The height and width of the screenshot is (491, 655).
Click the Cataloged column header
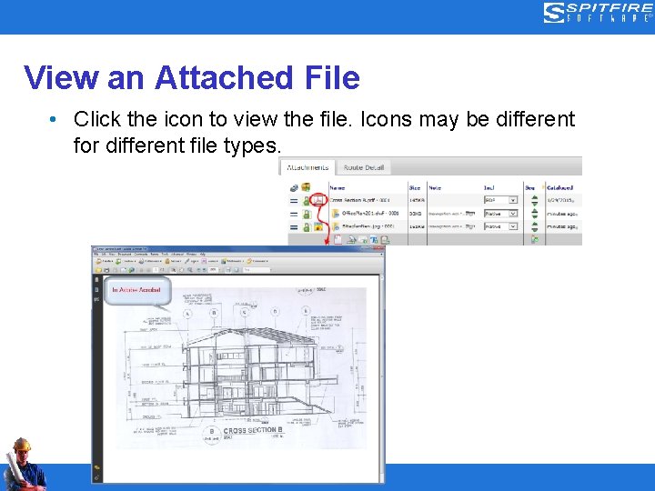pyautogui.click(x=559, y=188)
